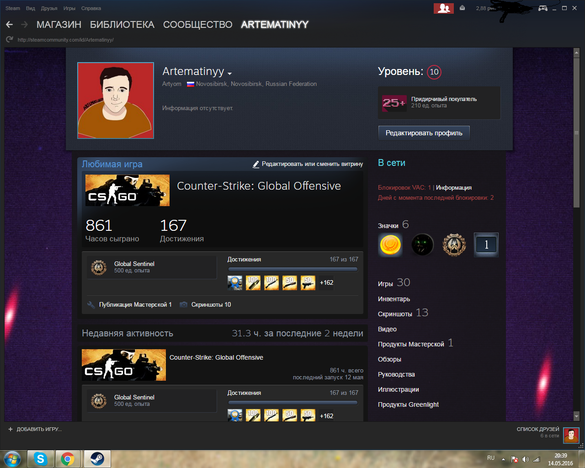Screen dimensions: 585x468
Task: Click the wallet balance 2,88 in title bar
Action: click(485, 8)
